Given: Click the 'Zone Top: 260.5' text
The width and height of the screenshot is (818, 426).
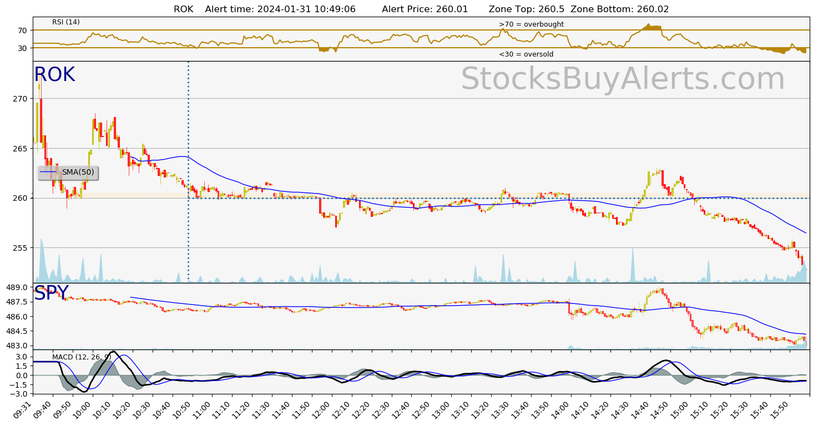Looking at the screenshot, I should [x=527, y=9].
